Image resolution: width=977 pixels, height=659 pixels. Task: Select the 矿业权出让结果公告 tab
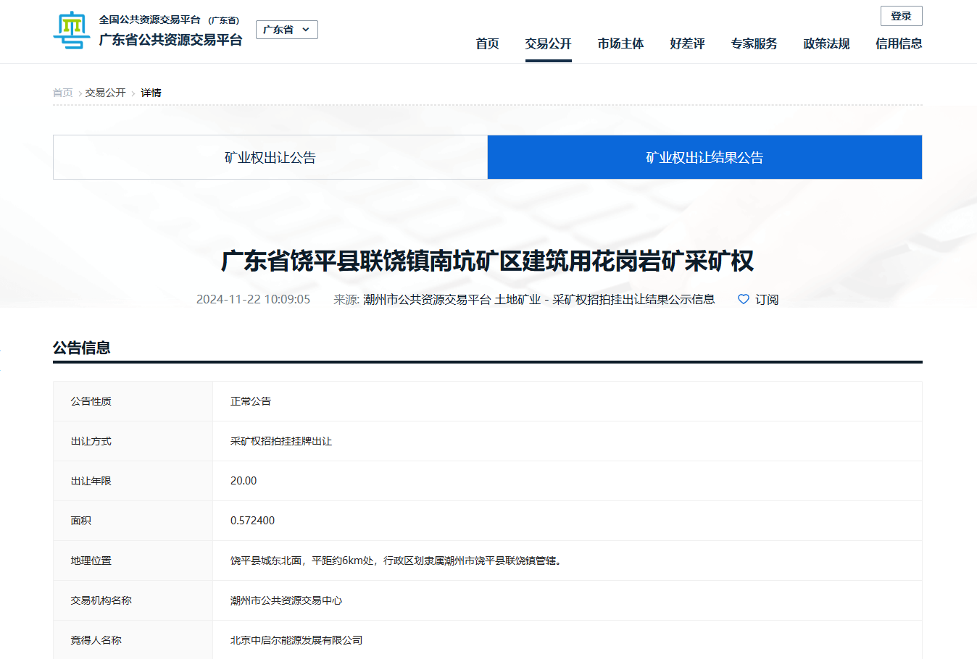[x=704, y=157]
